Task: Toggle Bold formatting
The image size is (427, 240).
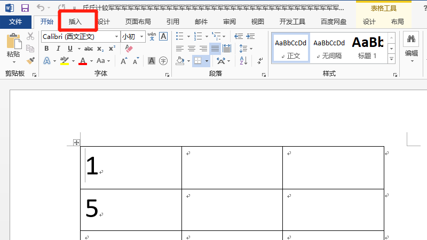Action: pyautogui.click(x=46, y=49)
